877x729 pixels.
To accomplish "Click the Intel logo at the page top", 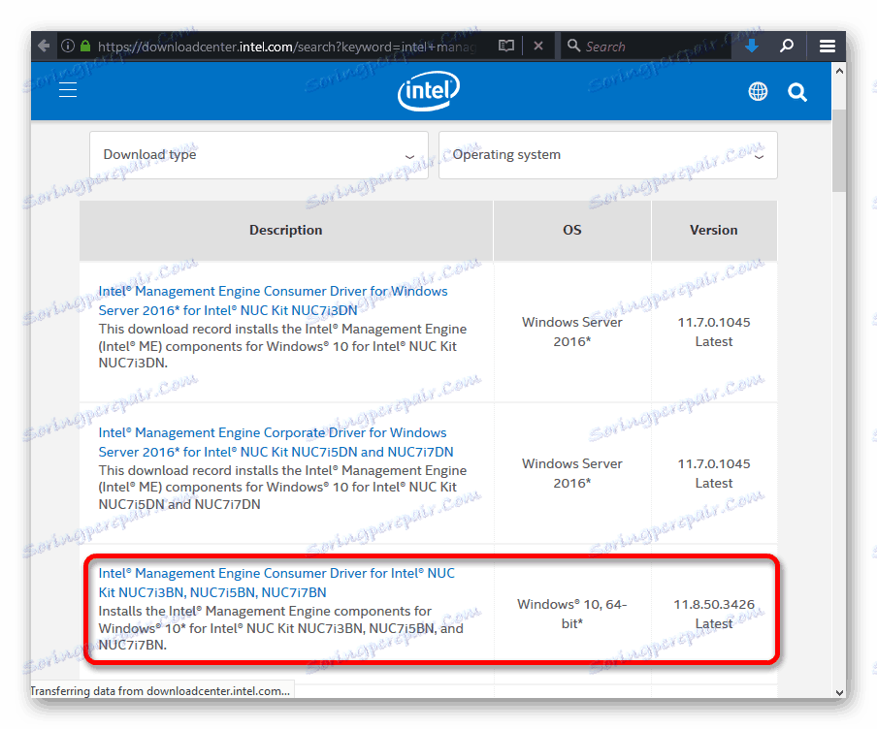I will (428, 90).
